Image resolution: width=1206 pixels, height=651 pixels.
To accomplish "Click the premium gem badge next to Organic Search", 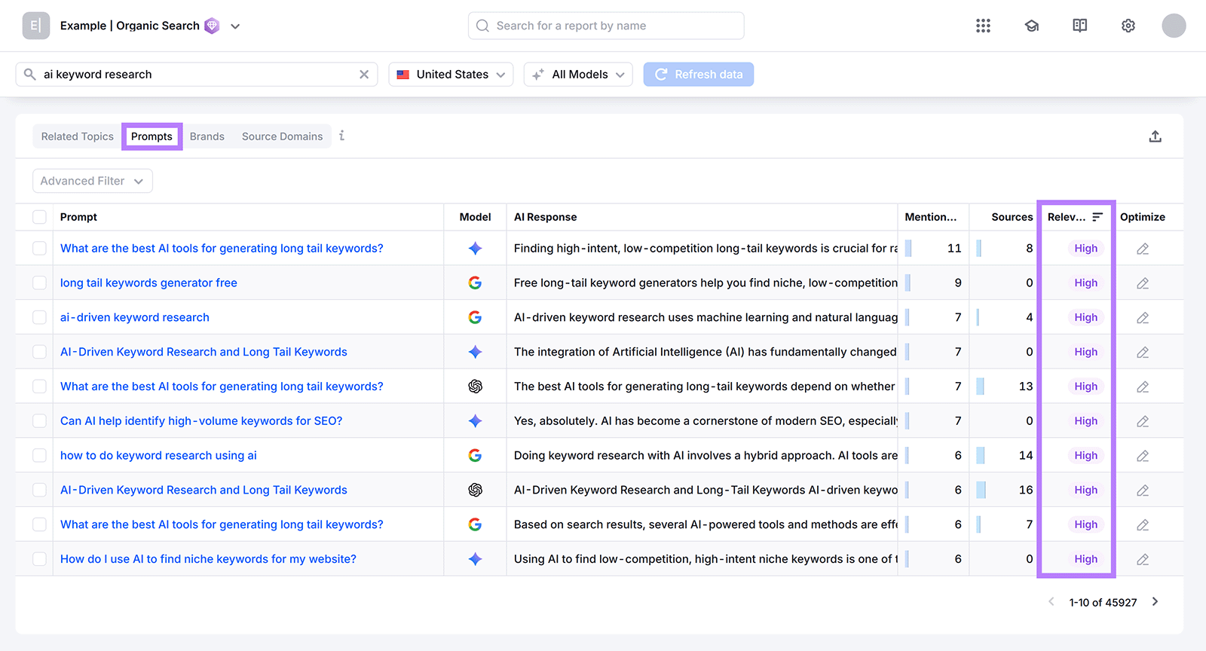I will [x=212, y=26].
